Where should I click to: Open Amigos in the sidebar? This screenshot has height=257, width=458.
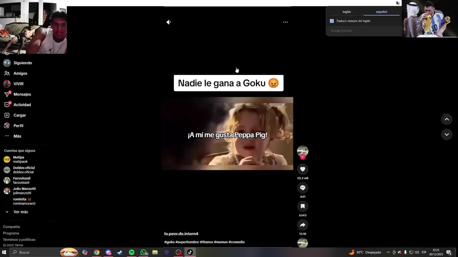tap(16, 73)
